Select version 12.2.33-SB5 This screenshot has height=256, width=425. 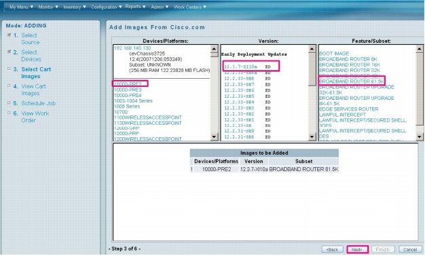pyautogui.click(x=239, y=96)
